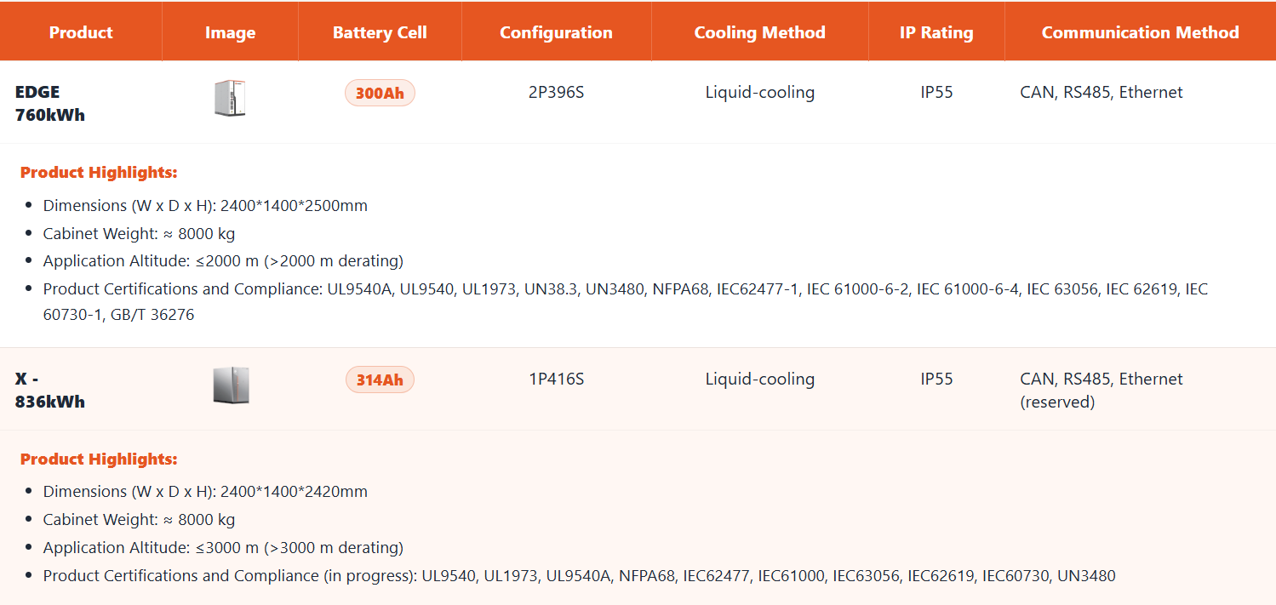Click the EDGE 760kWh product thumbnail image
1276x605 pixels.
coord(230,98)
